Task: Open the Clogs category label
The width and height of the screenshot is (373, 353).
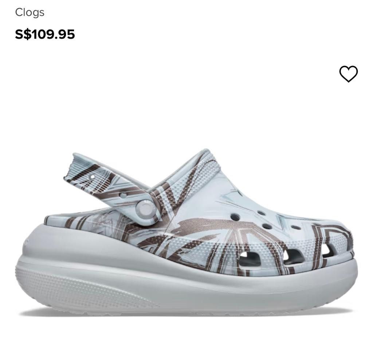Action: click(x=30, y=12)
